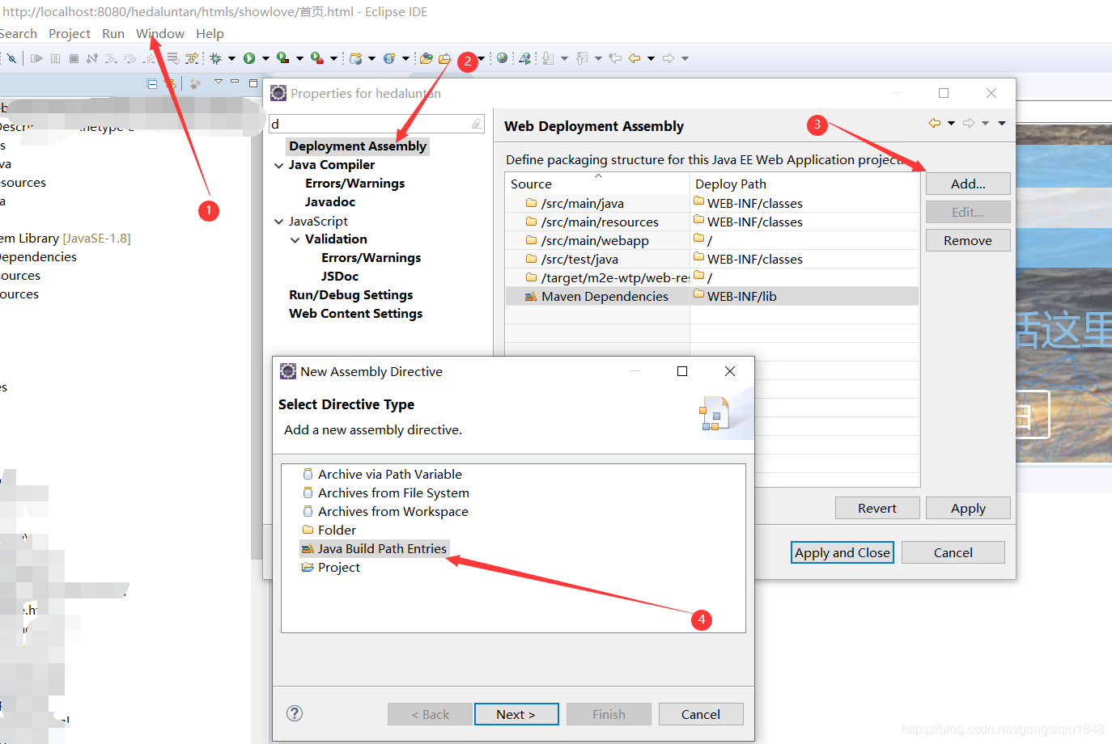Screen dimensions: 1112x744
Task: Launch Debug with the bug icon
Action: tap(216, 58)
